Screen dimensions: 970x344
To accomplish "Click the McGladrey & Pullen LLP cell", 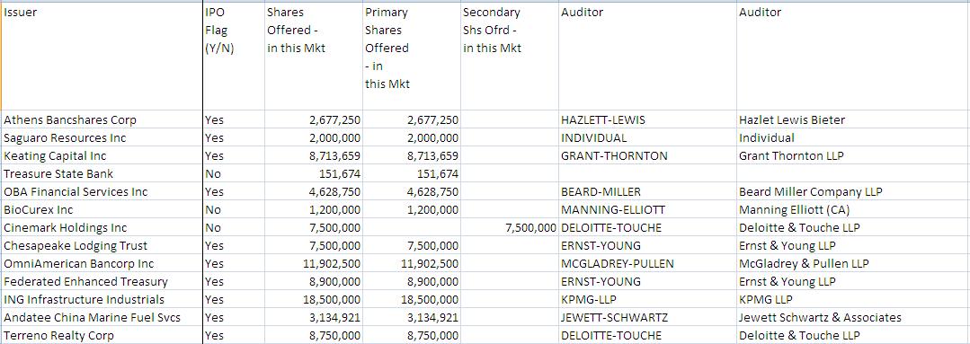I will pyautogui.click(x=853, y=263).
